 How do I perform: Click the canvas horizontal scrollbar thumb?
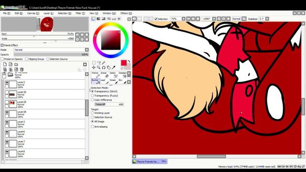click(x=211, y=156)
